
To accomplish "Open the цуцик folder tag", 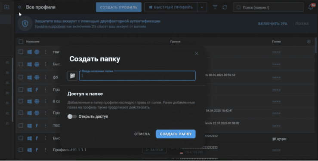I will click(279, 139).
